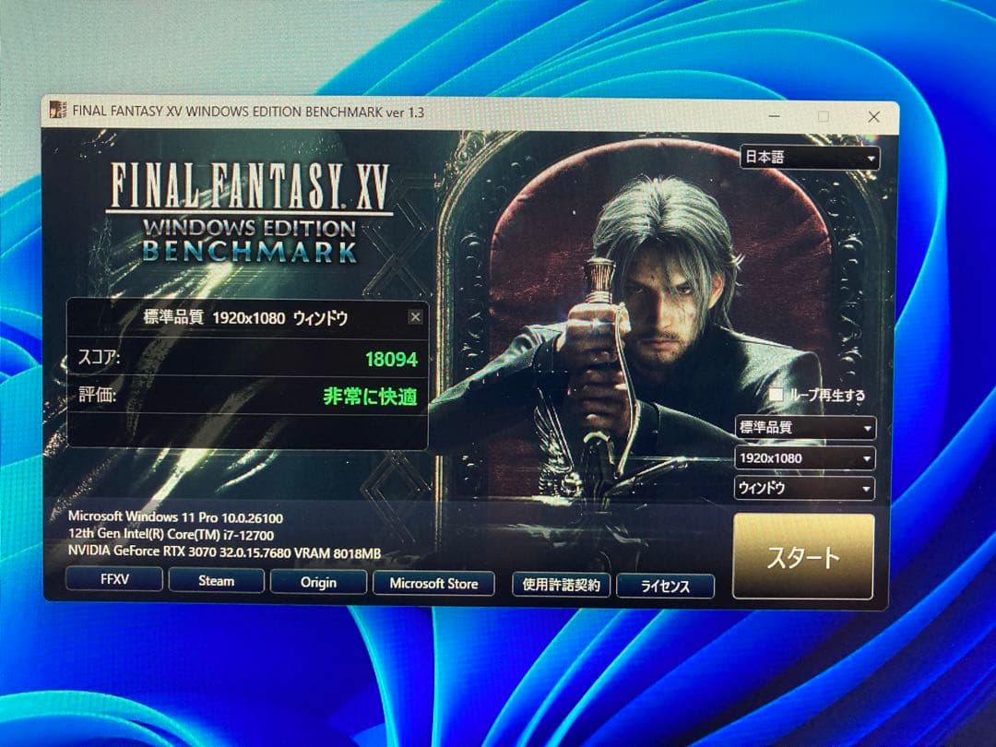Select the Origin button

318,583
